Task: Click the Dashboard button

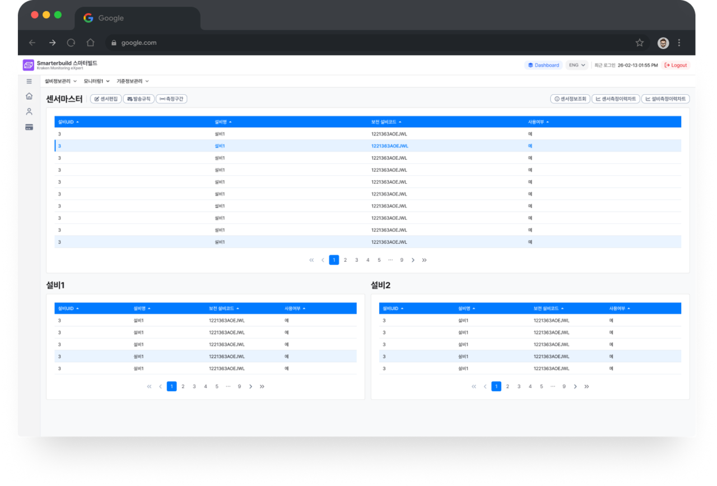Action: tap(544, 65)
